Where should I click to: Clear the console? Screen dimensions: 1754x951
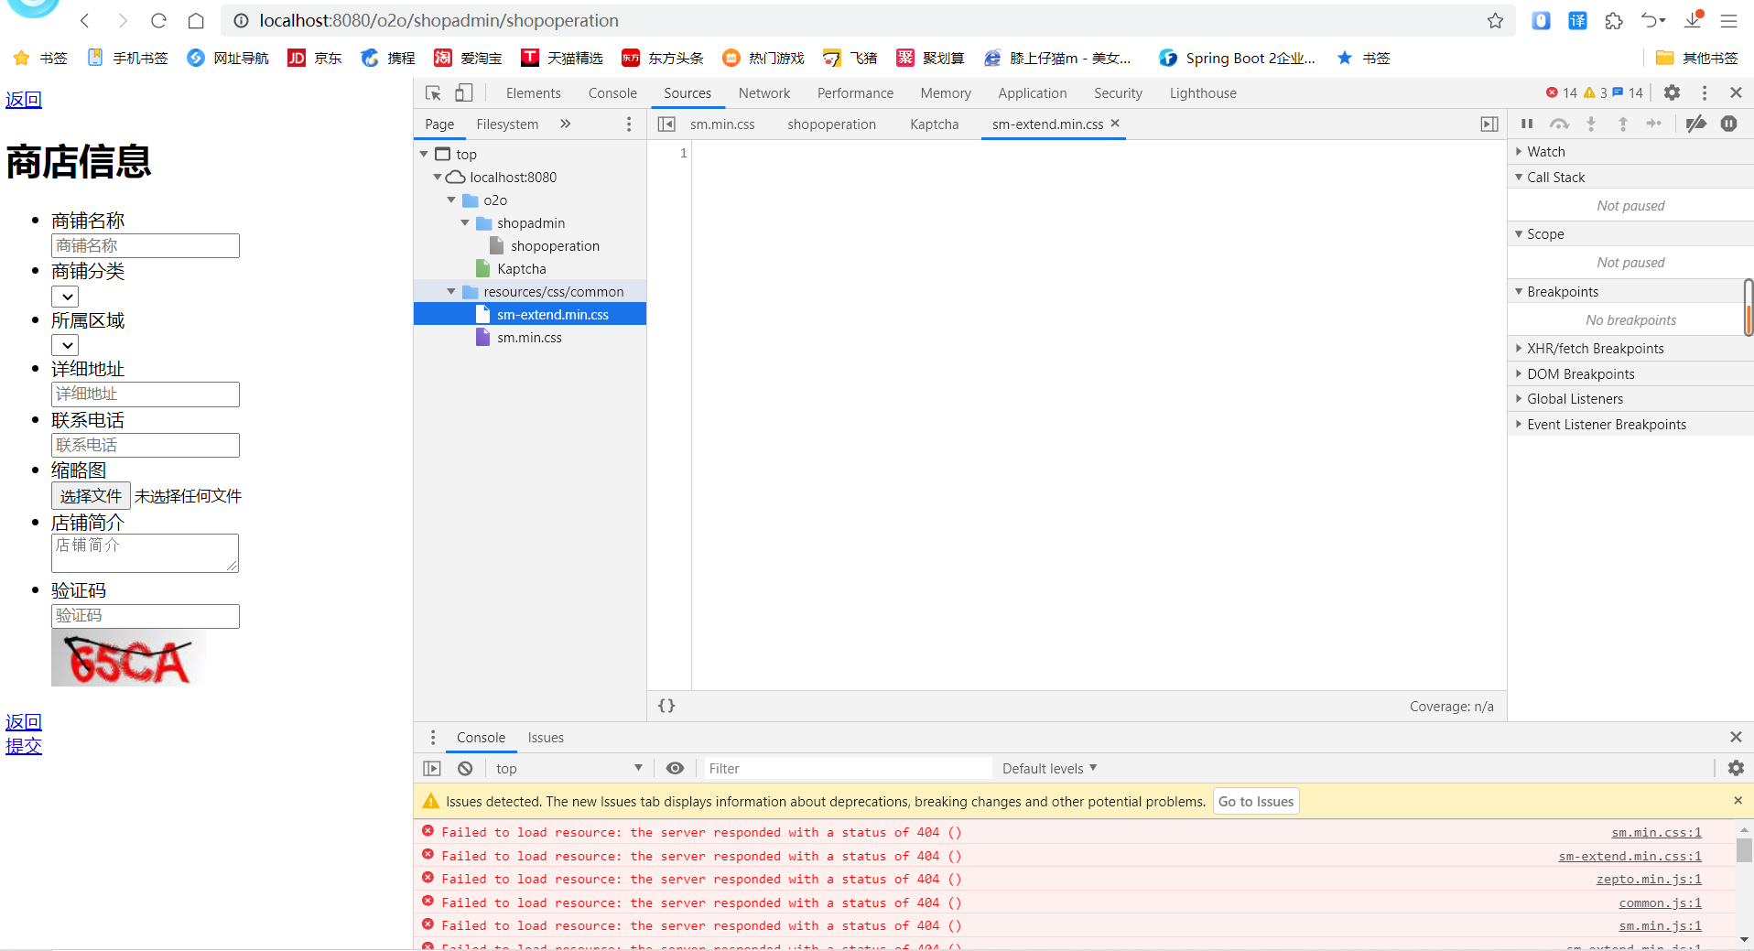pos(465,769)
